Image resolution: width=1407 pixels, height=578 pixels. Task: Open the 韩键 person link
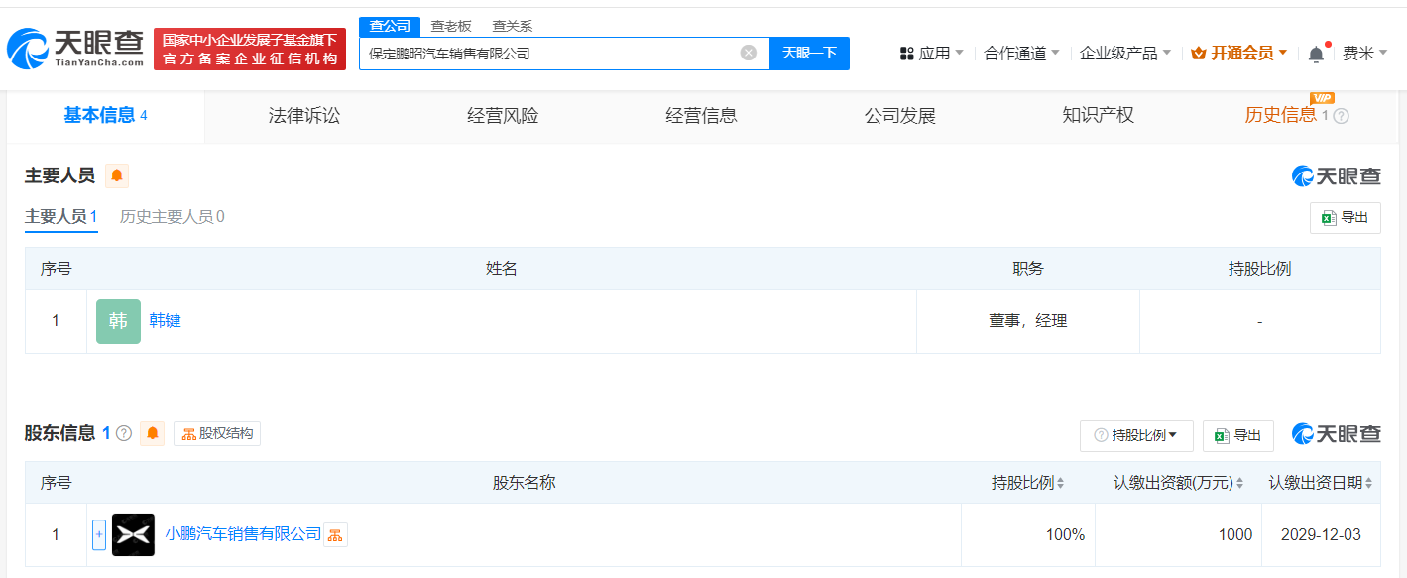(165, 321)
